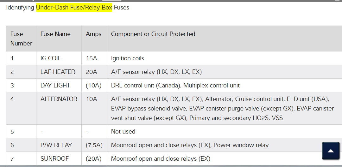Click the Amps column header
Screen dimensions: 342x167
tap(93, 34)
